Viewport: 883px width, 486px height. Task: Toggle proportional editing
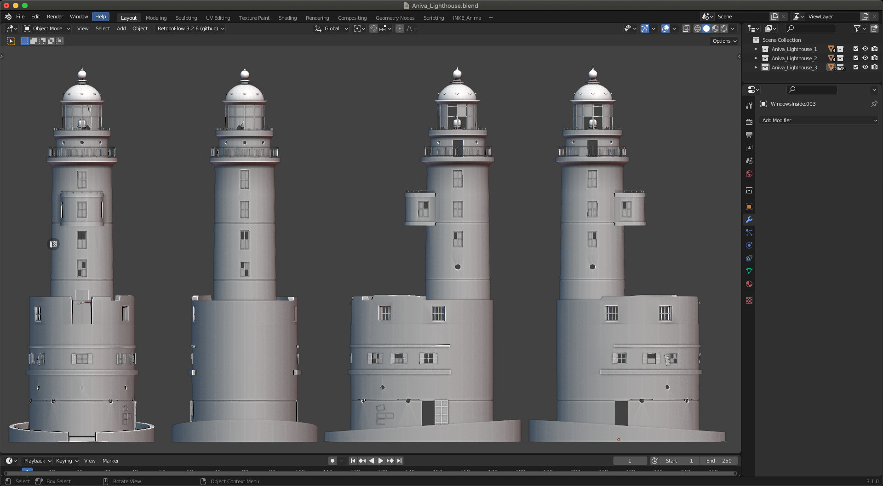click(x=400, y=28)
